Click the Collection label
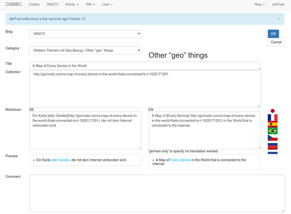Viewport: 291px width, 214px height. click(x=13, y=72)
